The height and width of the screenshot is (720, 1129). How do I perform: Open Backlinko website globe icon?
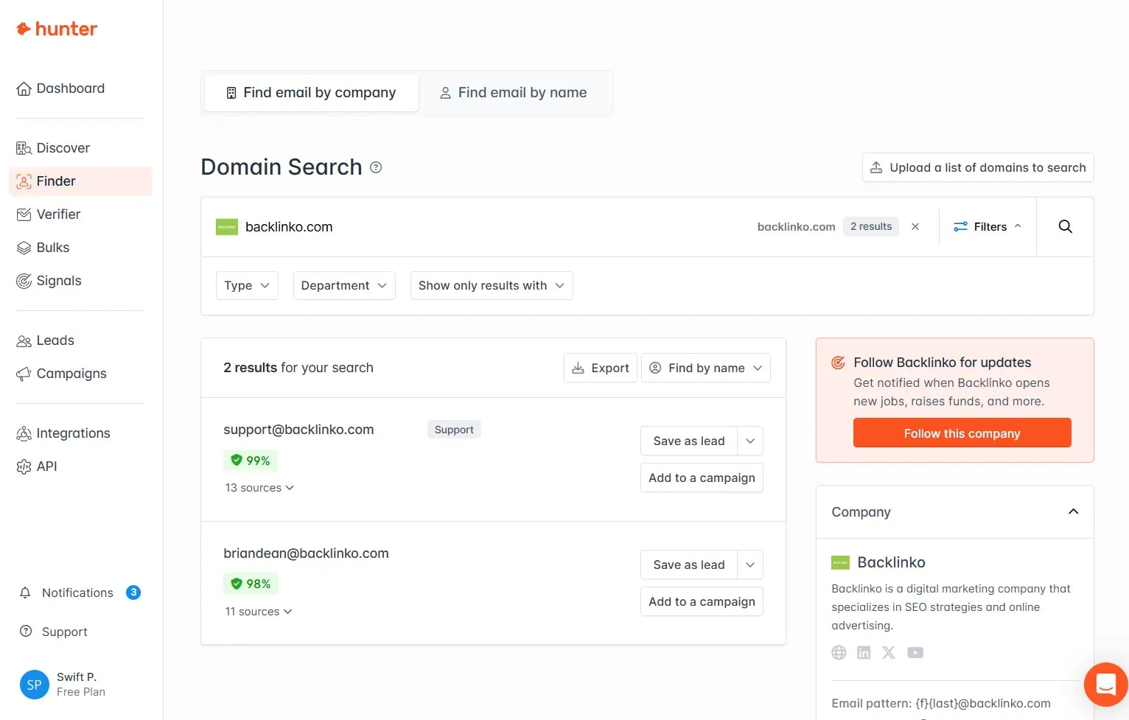pyautogui.click(x=839, y=653)
